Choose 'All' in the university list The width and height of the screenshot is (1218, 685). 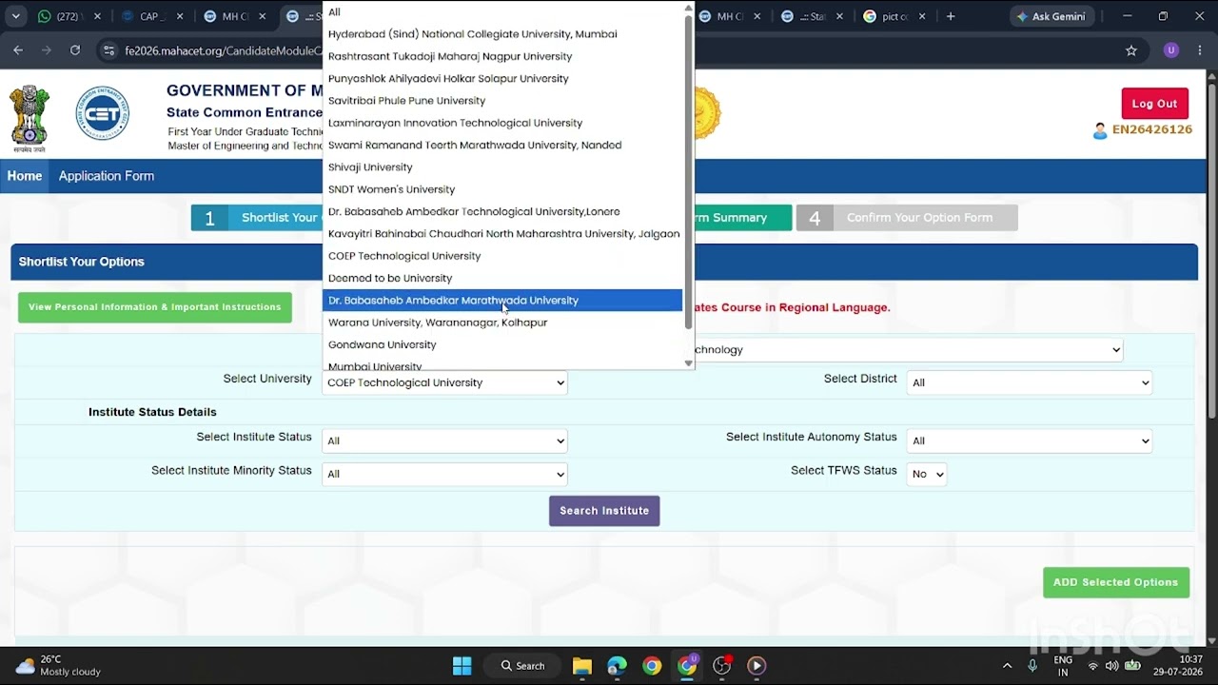pyautogui.click(x=502, y=11)
